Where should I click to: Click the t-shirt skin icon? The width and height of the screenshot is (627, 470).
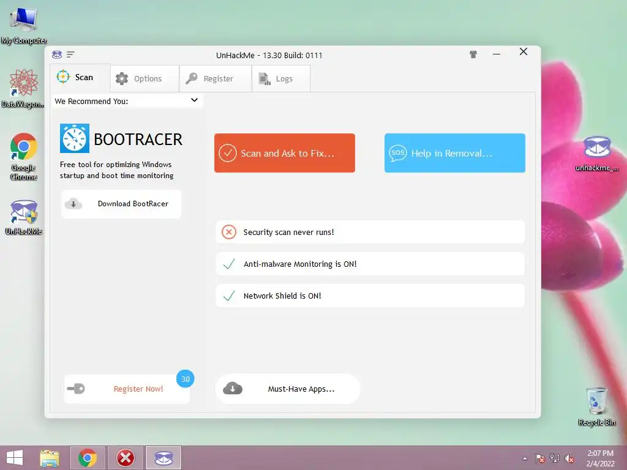[473, 54]
